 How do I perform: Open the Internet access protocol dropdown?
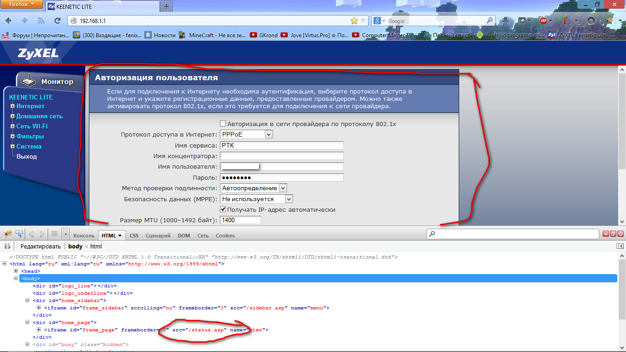click(247, 134)
